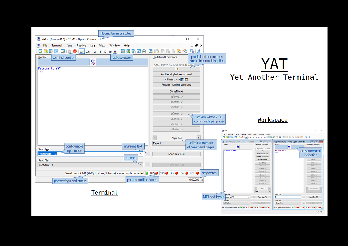This screenshot has height=246, width=348.
Task: Click the previous commands page arrow
Action: (x=155, y=138)
